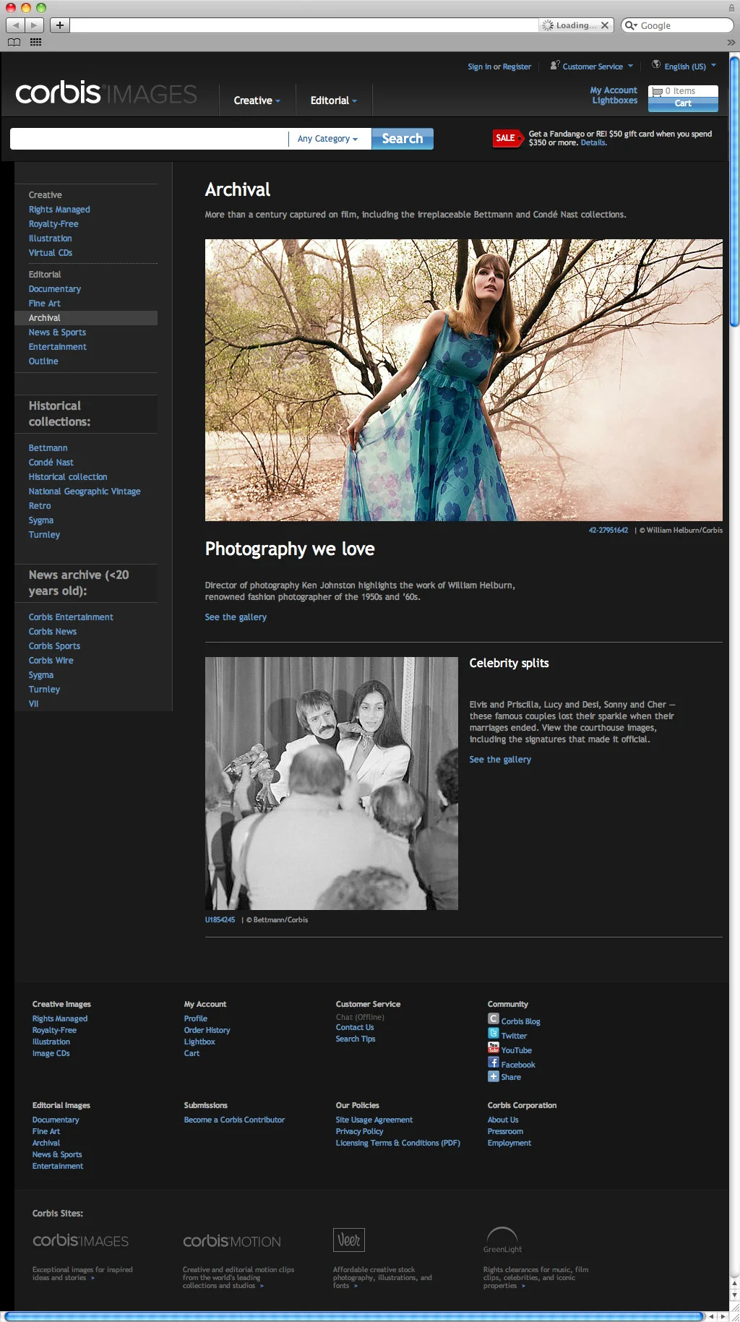Click the Sign in link
The image size is (740, 1322).
479,66
